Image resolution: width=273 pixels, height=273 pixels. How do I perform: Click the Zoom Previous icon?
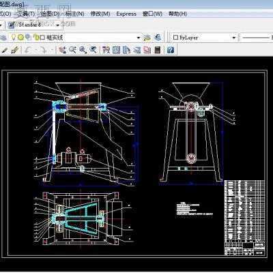pos(93,50)
